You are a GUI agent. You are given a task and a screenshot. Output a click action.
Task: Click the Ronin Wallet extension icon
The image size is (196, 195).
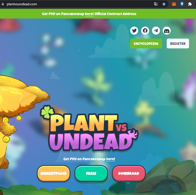pos(182,4)
